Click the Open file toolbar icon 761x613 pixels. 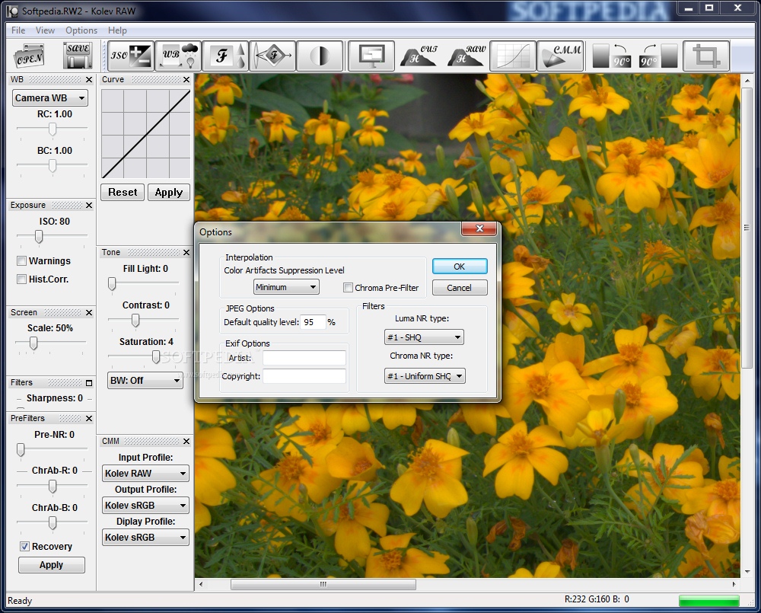(30, 56)
